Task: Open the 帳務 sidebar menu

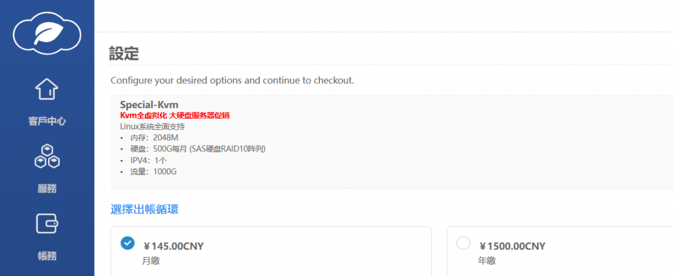Action: click(47, 256)
